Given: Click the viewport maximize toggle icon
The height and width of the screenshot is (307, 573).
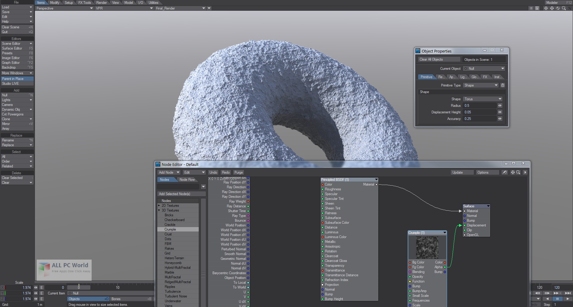Looking at the screenshot, I should pyautogui.click(x=569, y=8).
